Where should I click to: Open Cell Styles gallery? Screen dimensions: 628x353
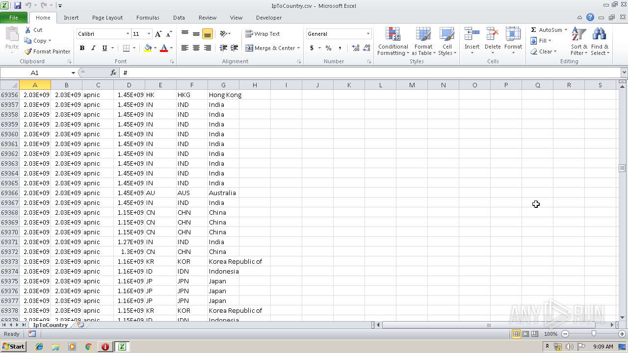tap(447, 41)
